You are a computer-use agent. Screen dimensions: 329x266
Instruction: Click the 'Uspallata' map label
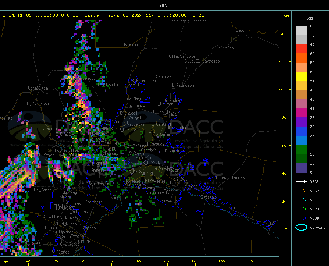click(38, 88)
